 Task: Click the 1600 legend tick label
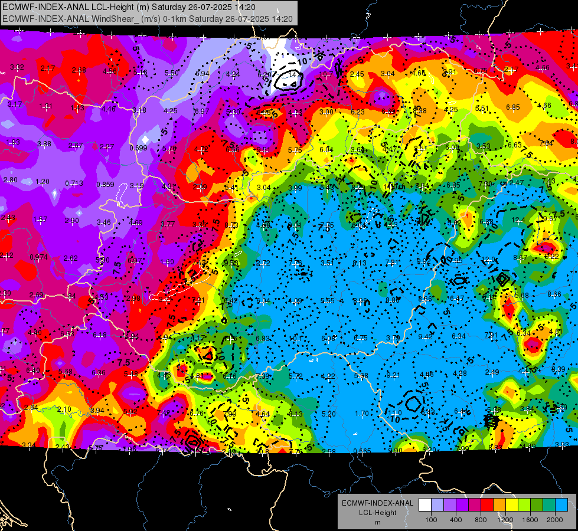pos(530,520)
